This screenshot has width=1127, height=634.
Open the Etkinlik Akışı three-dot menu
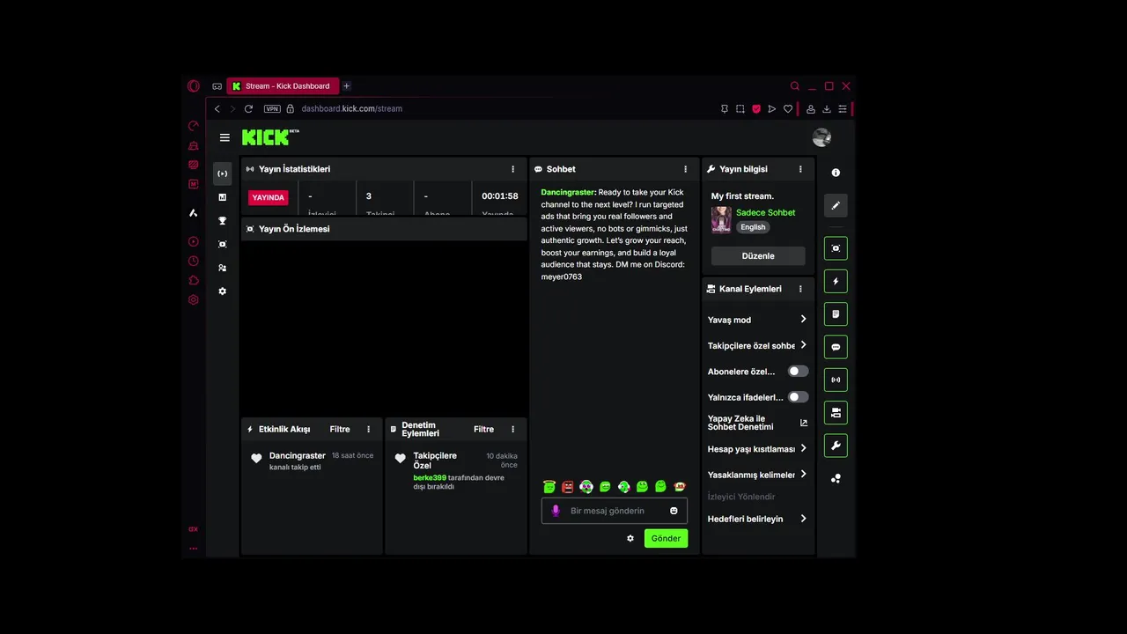[x=369, y=430]
